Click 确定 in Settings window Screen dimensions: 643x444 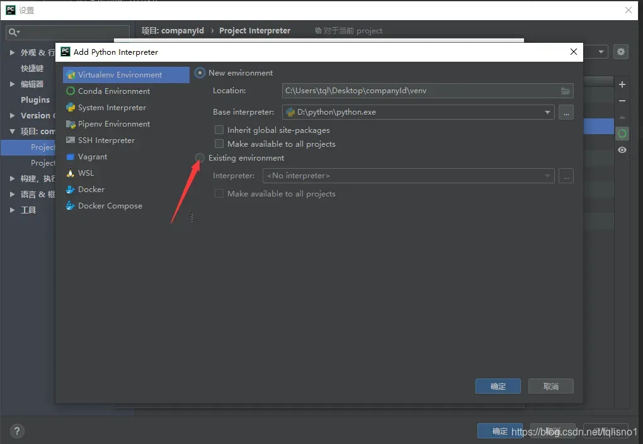click(500, 431)
